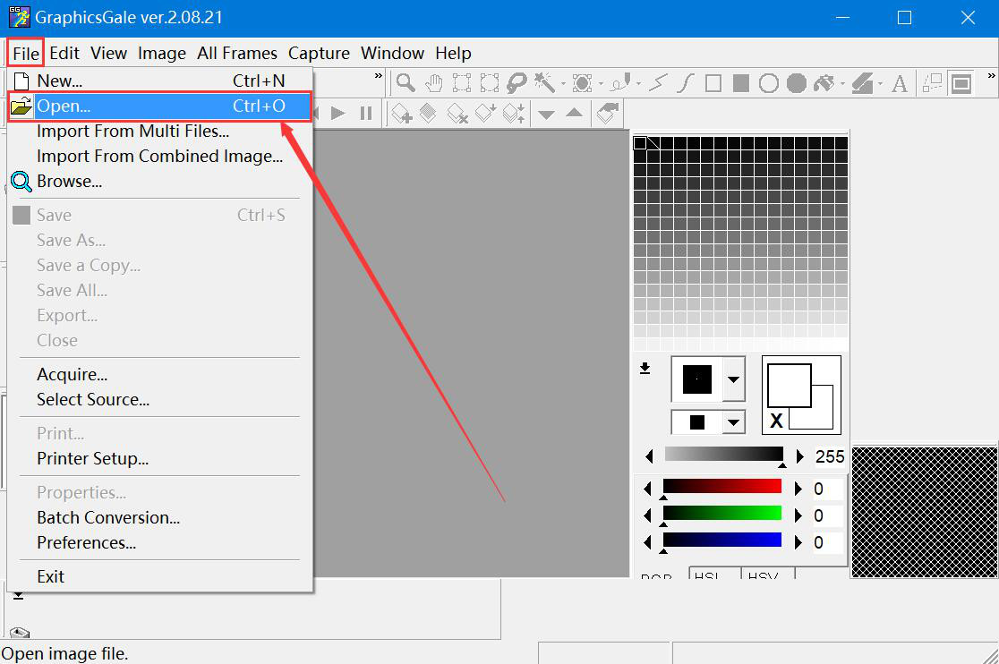The height and width of the screenshot is (664, 999).
Task: Open Preferences from the File menu
Action: pos(86,542)
